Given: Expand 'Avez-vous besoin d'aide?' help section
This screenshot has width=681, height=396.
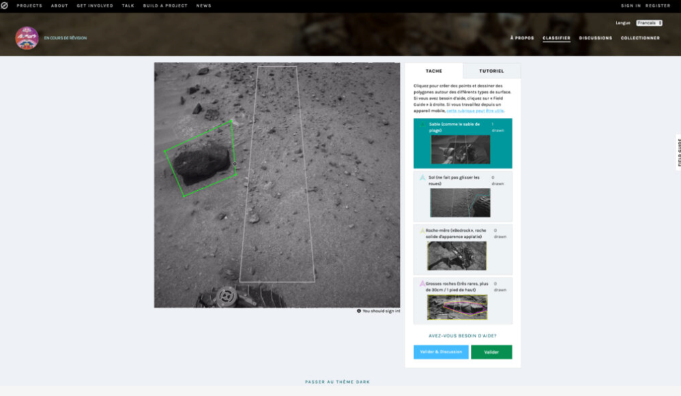Looking at the screenshot, I should pyautogui.click(x=462, y=335).
